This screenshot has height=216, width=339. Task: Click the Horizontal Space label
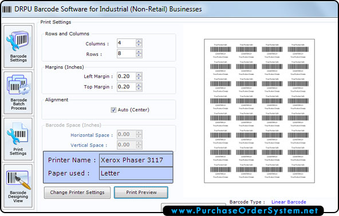pyautogui.click(x=92, y=135)
